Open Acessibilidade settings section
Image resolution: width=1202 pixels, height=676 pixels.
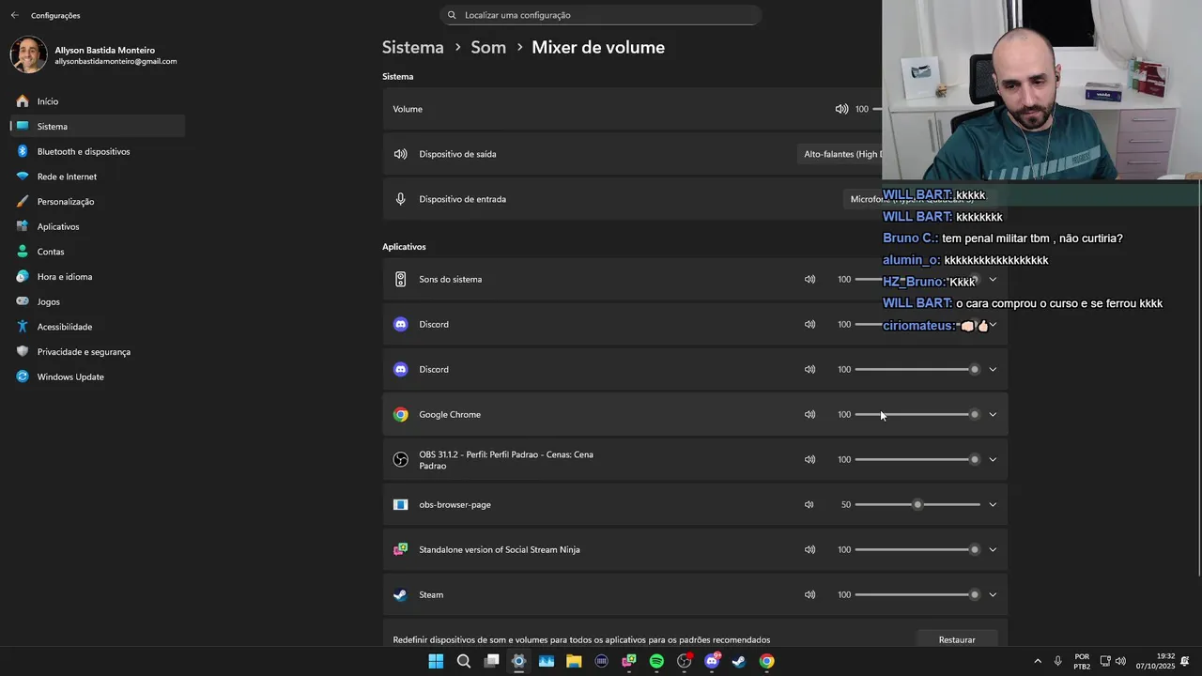click(x=64, y=327)
